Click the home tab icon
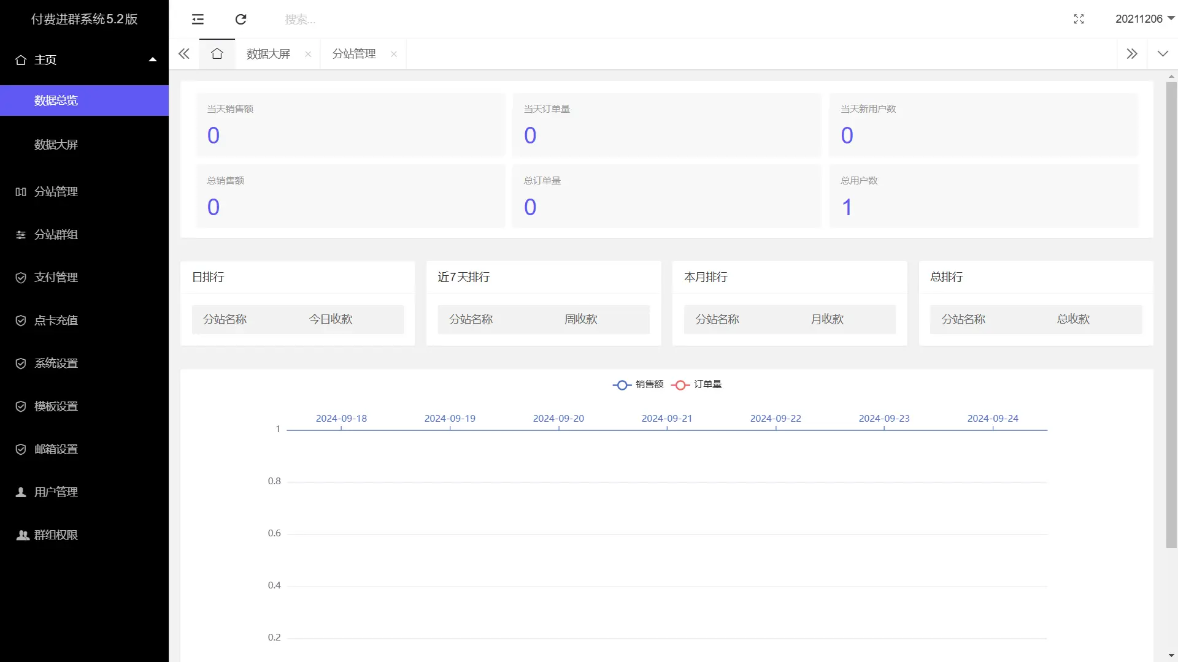1178x662 pixels. pos(217,53)
